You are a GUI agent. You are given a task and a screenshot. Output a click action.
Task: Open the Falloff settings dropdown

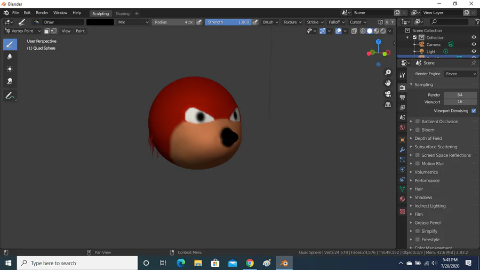[337, 22]
